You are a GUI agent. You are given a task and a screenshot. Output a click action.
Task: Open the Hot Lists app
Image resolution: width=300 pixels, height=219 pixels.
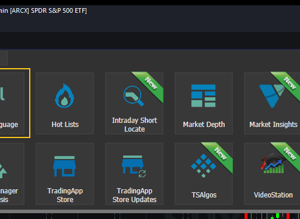pyautogui.click(x=65, y=103)
